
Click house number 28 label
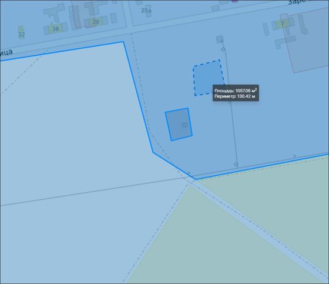pos(96,22)
